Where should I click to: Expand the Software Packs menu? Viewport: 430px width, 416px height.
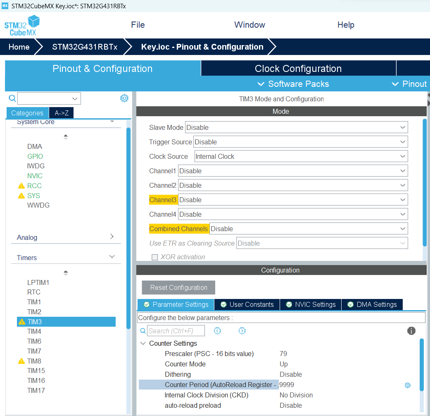click(293, 84)
